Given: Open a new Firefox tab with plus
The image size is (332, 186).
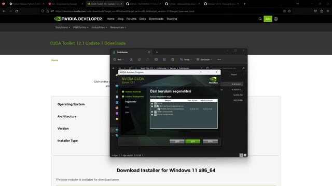Looking at the screenshot, I should point(244,4).
